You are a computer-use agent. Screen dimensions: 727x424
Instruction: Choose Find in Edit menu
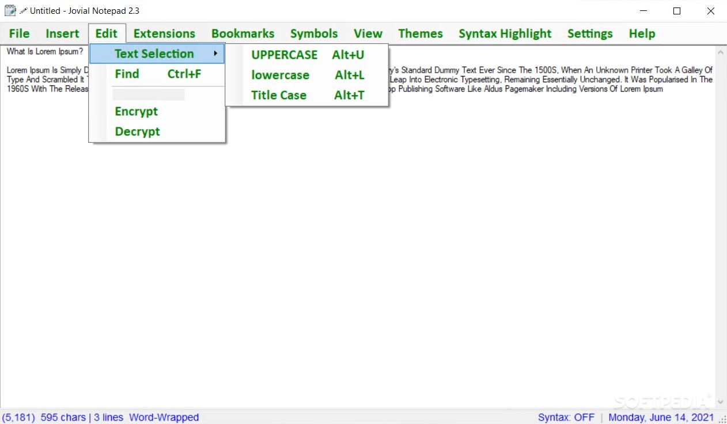157,74
